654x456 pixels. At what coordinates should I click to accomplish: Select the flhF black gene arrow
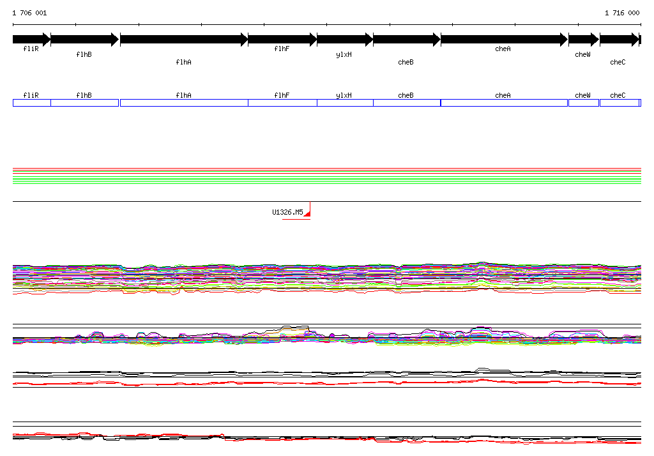(x=282, y=40)
